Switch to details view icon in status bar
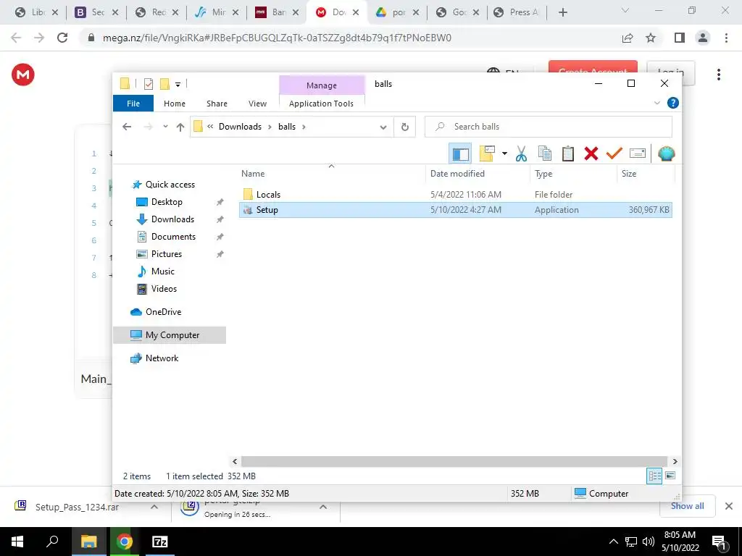This screenshot has width=742, height=556. pos(654,476)
